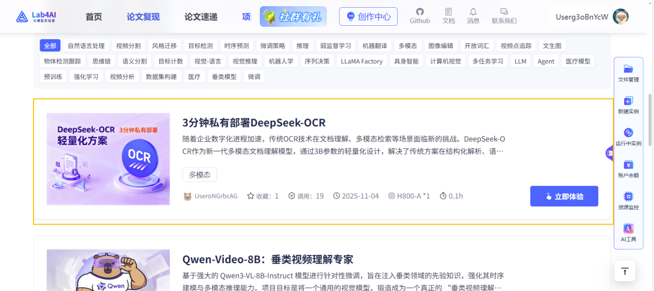Open 资源监控 resource monitor icon

click(x=628, y=197)
